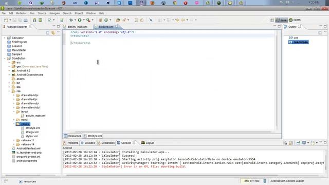Expand the values-v11 folder
329x185 pixels.
click(14, 140)
